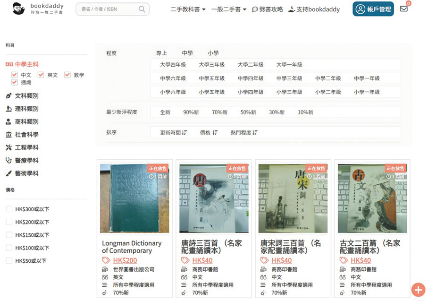
Task: Open the 二手教科書 dropdown menu
Action: click(x=188, y=9)
